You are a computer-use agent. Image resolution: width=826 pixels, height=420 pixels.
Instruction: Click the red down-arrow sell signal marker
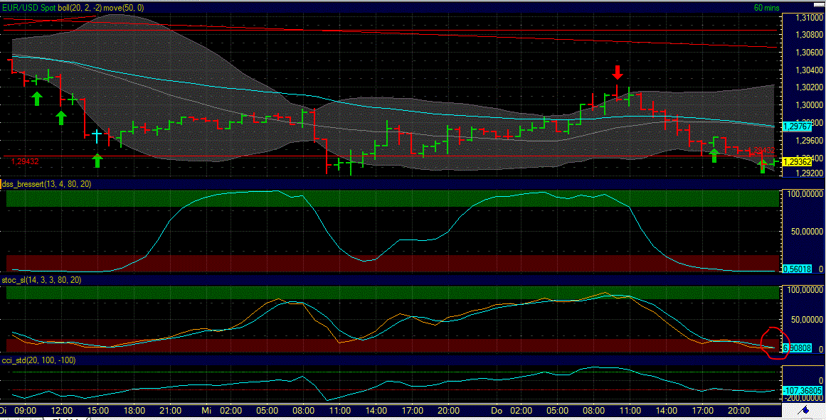coord(618,73)
